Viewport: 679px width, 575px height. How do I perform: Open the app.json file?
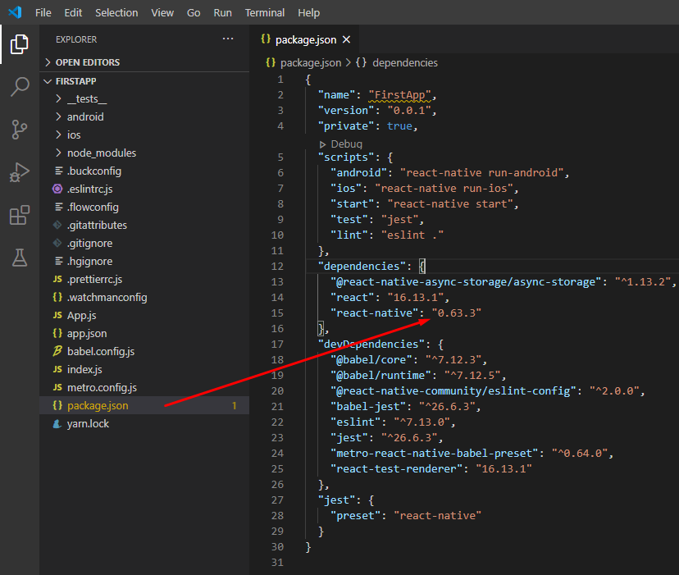[144, 334]
